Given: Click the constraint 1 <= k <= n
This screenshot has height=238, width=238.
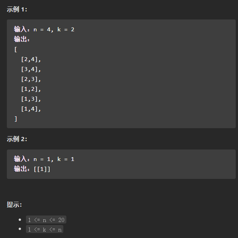Looking at the screenshot, I should point(45,229).
